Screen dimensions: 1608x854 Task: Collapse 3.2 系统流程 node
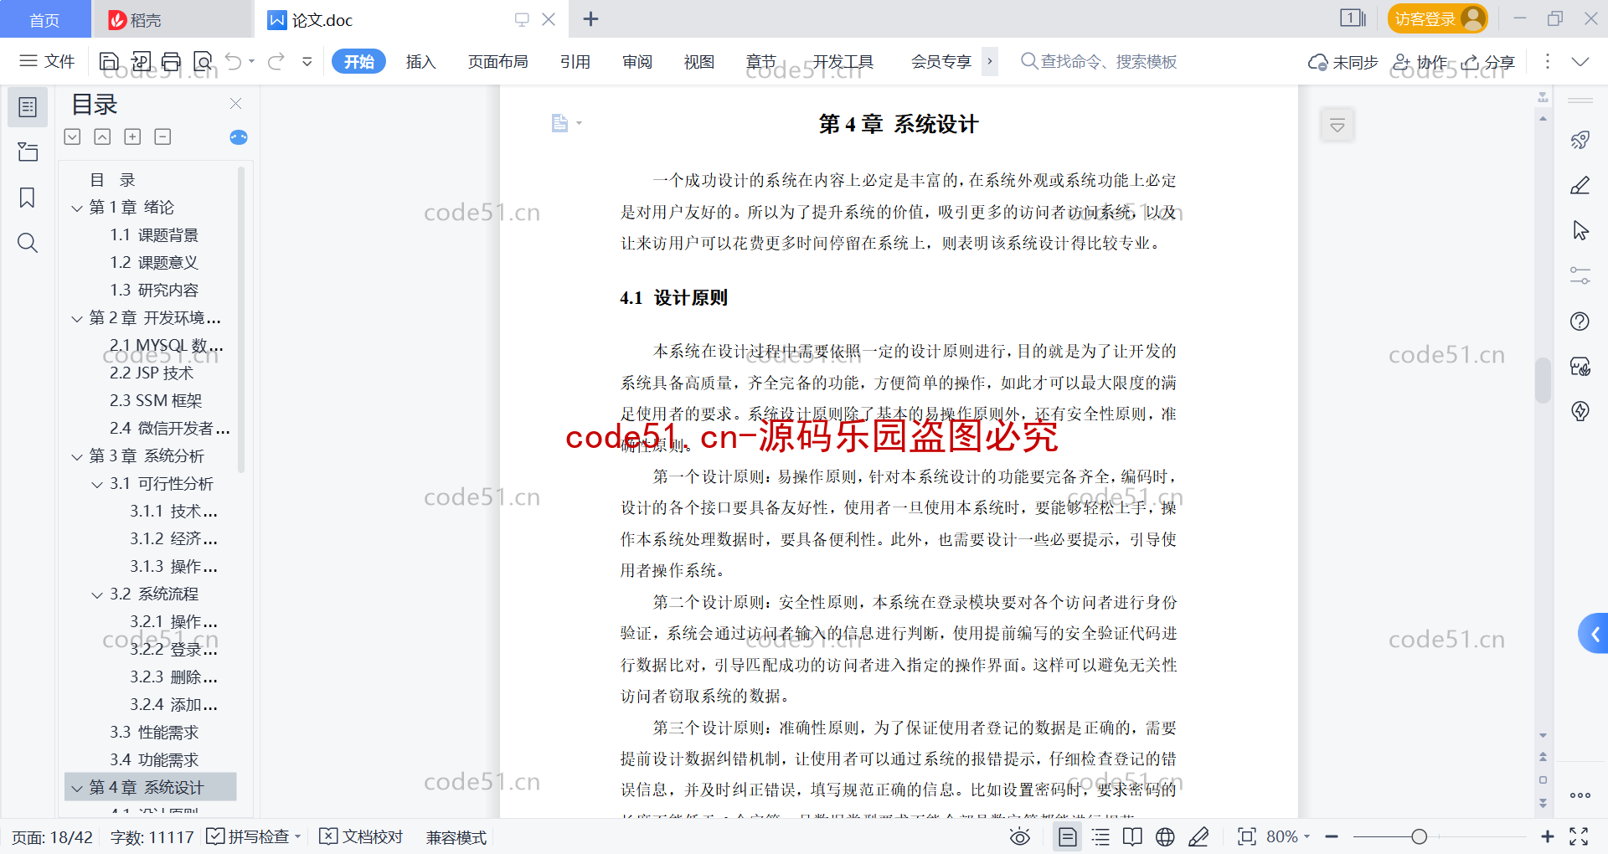click(97, 594)
